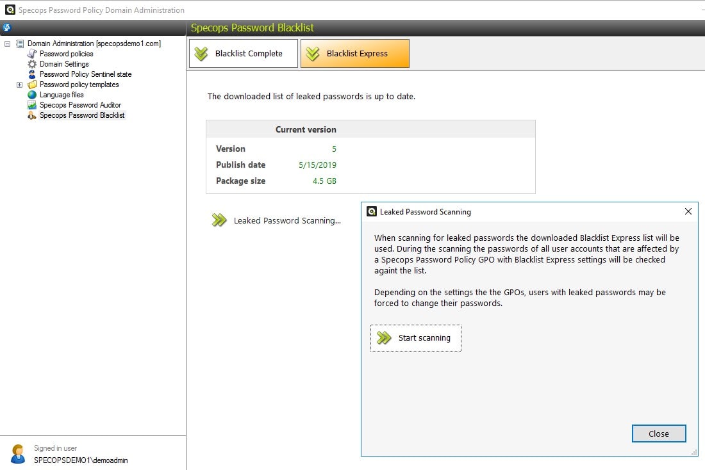Switch to the Blacklist Complete tab

tap(244, 53)
